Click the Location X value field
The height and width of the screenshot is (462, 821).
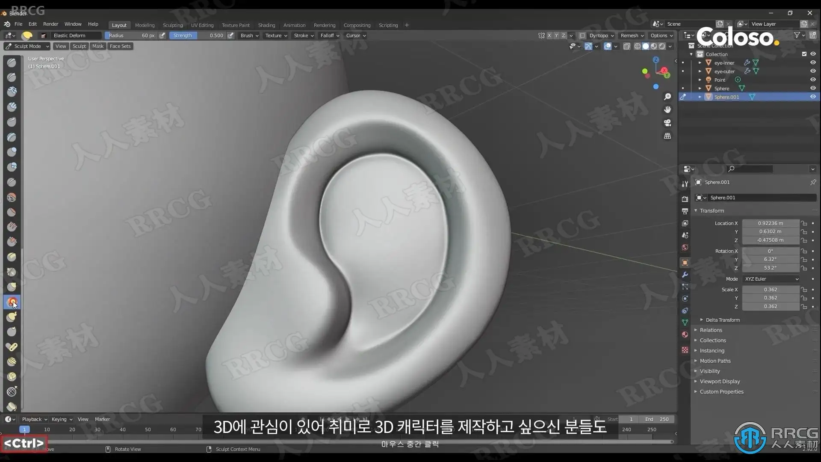[770, 223]
